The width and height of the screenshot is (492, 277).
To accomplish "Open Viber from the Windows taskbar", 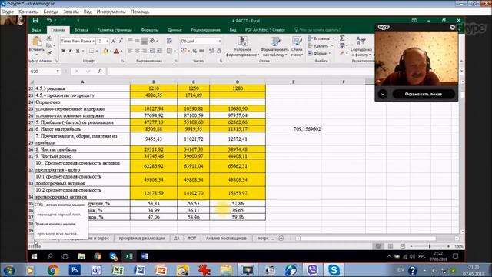I will (x=313, y=270).
